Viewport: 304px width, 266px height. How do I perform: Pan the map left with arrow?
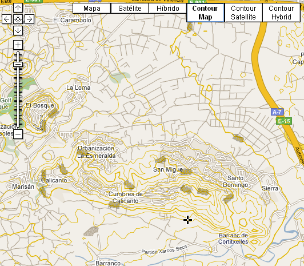[6, 19]
